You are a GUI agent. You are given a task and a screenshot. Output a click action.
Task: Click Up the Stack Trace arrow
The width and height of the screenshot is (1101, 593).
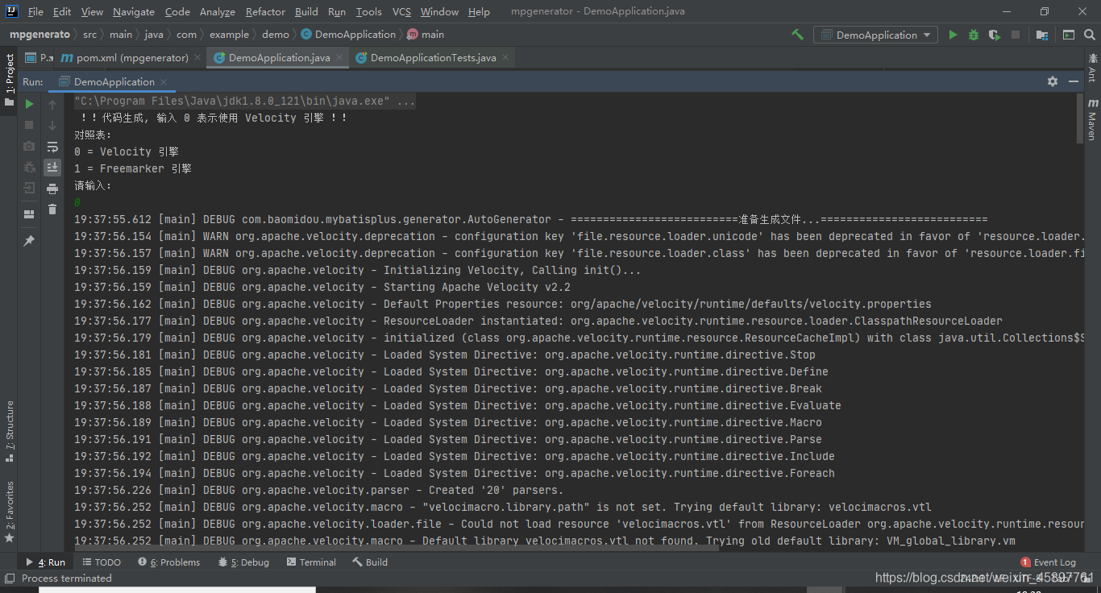click(52, 105)
